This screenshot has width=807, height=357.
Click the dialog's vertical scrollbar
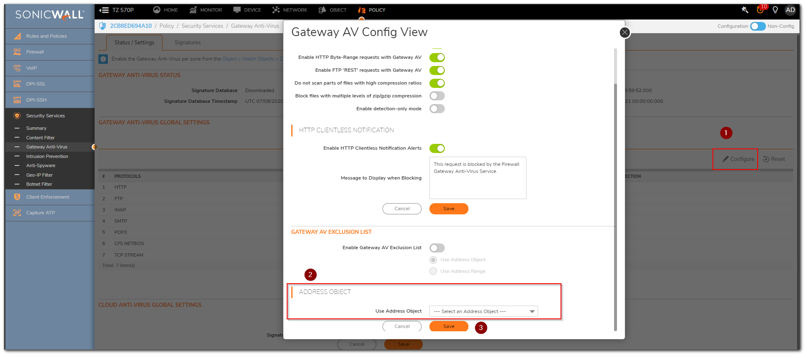click(x=615, y=207)
